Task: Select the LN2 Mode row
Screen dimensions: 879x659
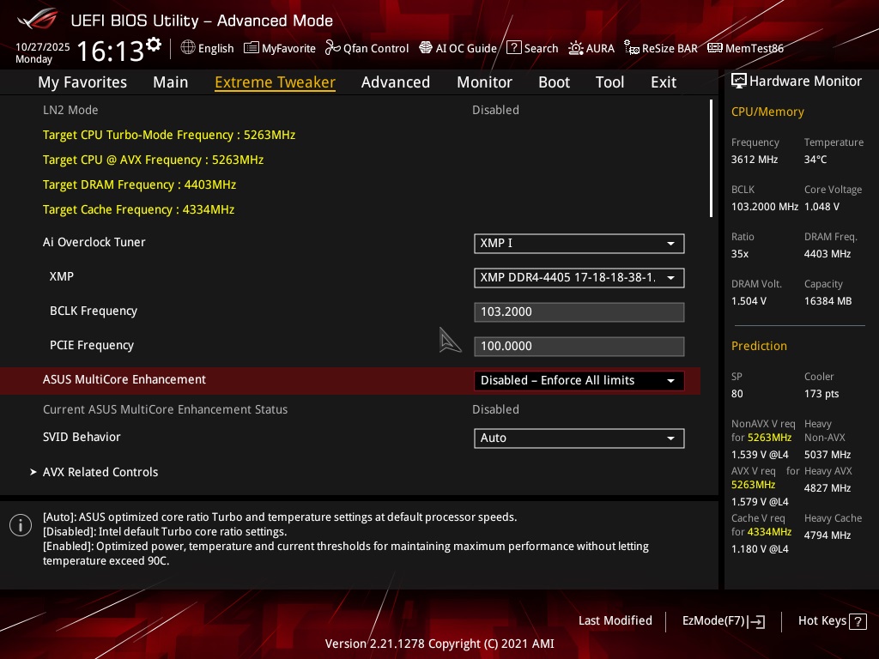Action: 350,110
